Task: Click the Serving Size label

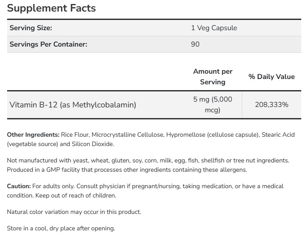Action: click(x=31, y=28)
